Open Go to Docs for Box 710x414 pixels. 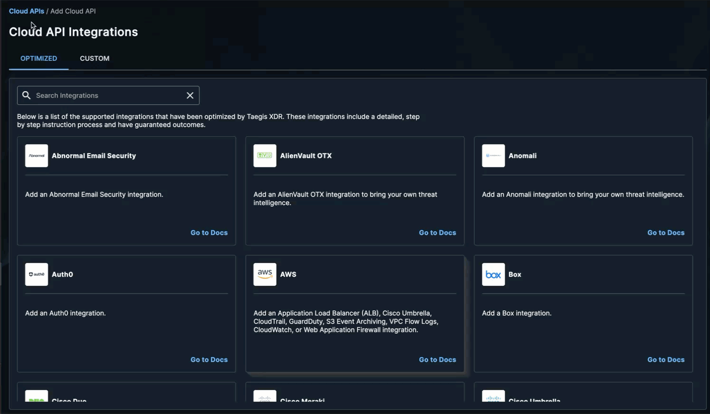point(666,360)
